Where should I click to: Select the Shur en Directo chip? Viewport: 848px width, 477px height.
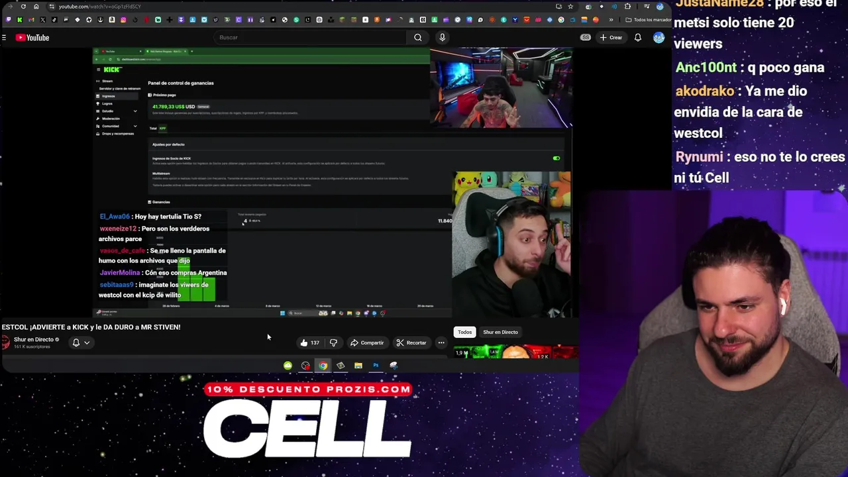pyautogui.click(x=500, y=332)
